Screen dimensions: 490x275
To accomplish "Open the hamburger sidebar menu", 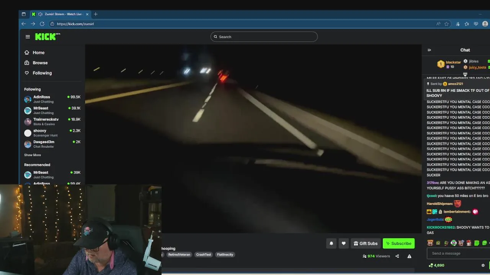I will 28,37.
